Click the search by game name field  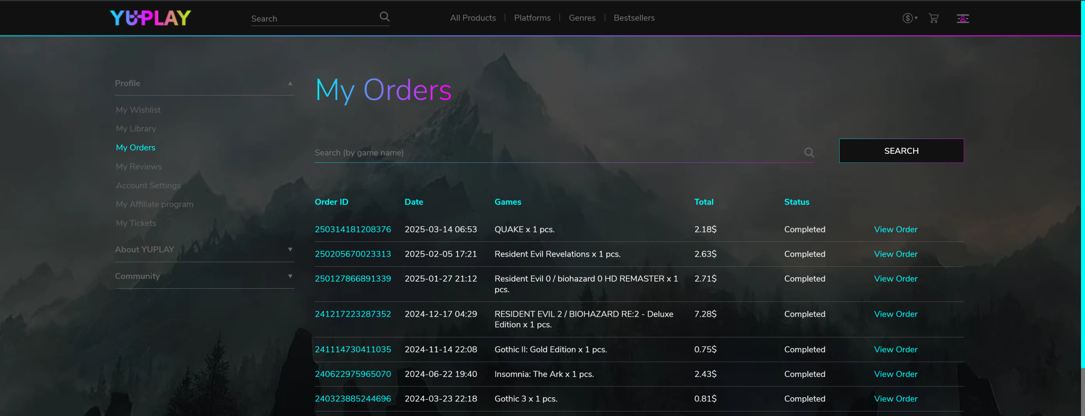pyautogui.click(x=557, y=153)
